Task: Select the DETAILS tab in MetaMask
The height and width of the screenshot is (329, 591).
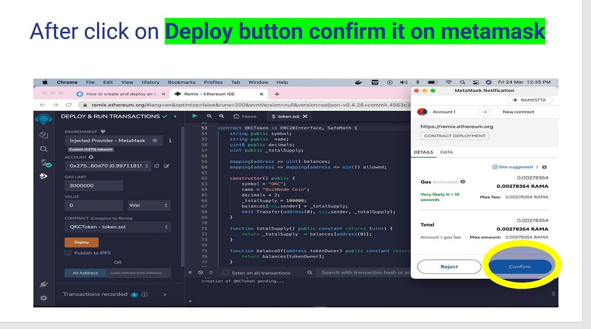Action: pos(423,152)
